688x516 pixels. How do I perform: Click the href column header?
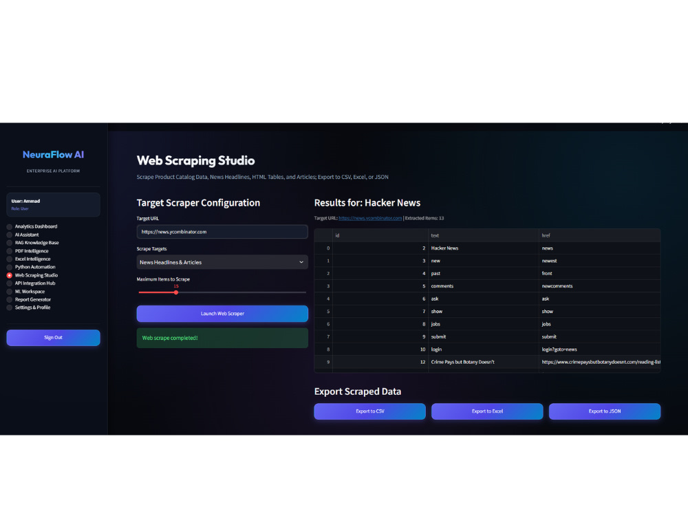pos(599,235)
